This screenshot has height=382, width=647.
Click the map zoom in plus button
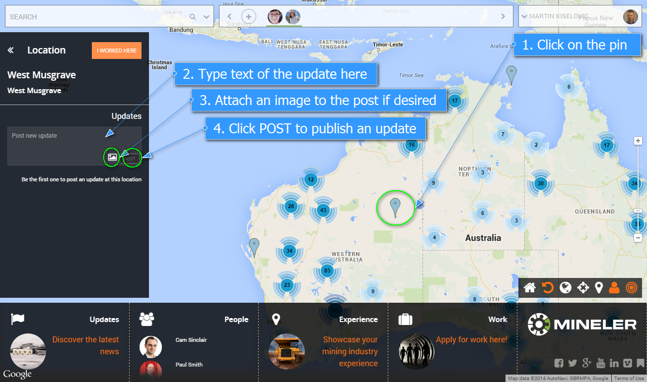point(638,141)
